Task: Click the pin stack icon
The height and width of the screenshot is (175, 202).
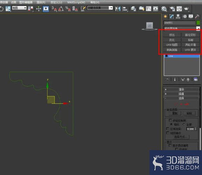Action: (x=167, y=79)
